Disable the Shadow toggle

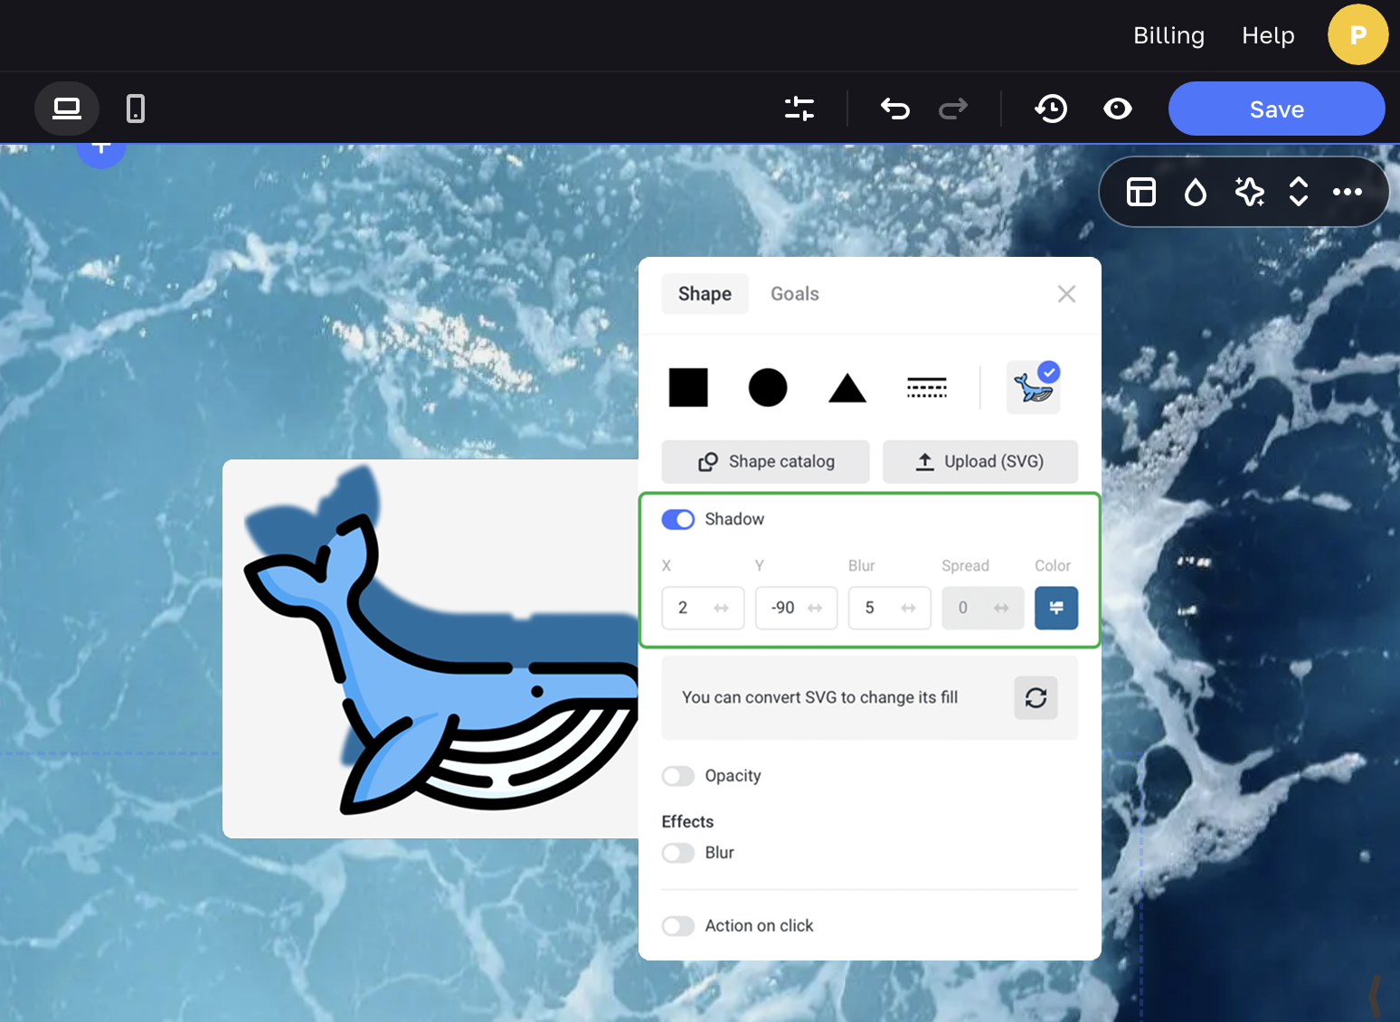(678, 519)
